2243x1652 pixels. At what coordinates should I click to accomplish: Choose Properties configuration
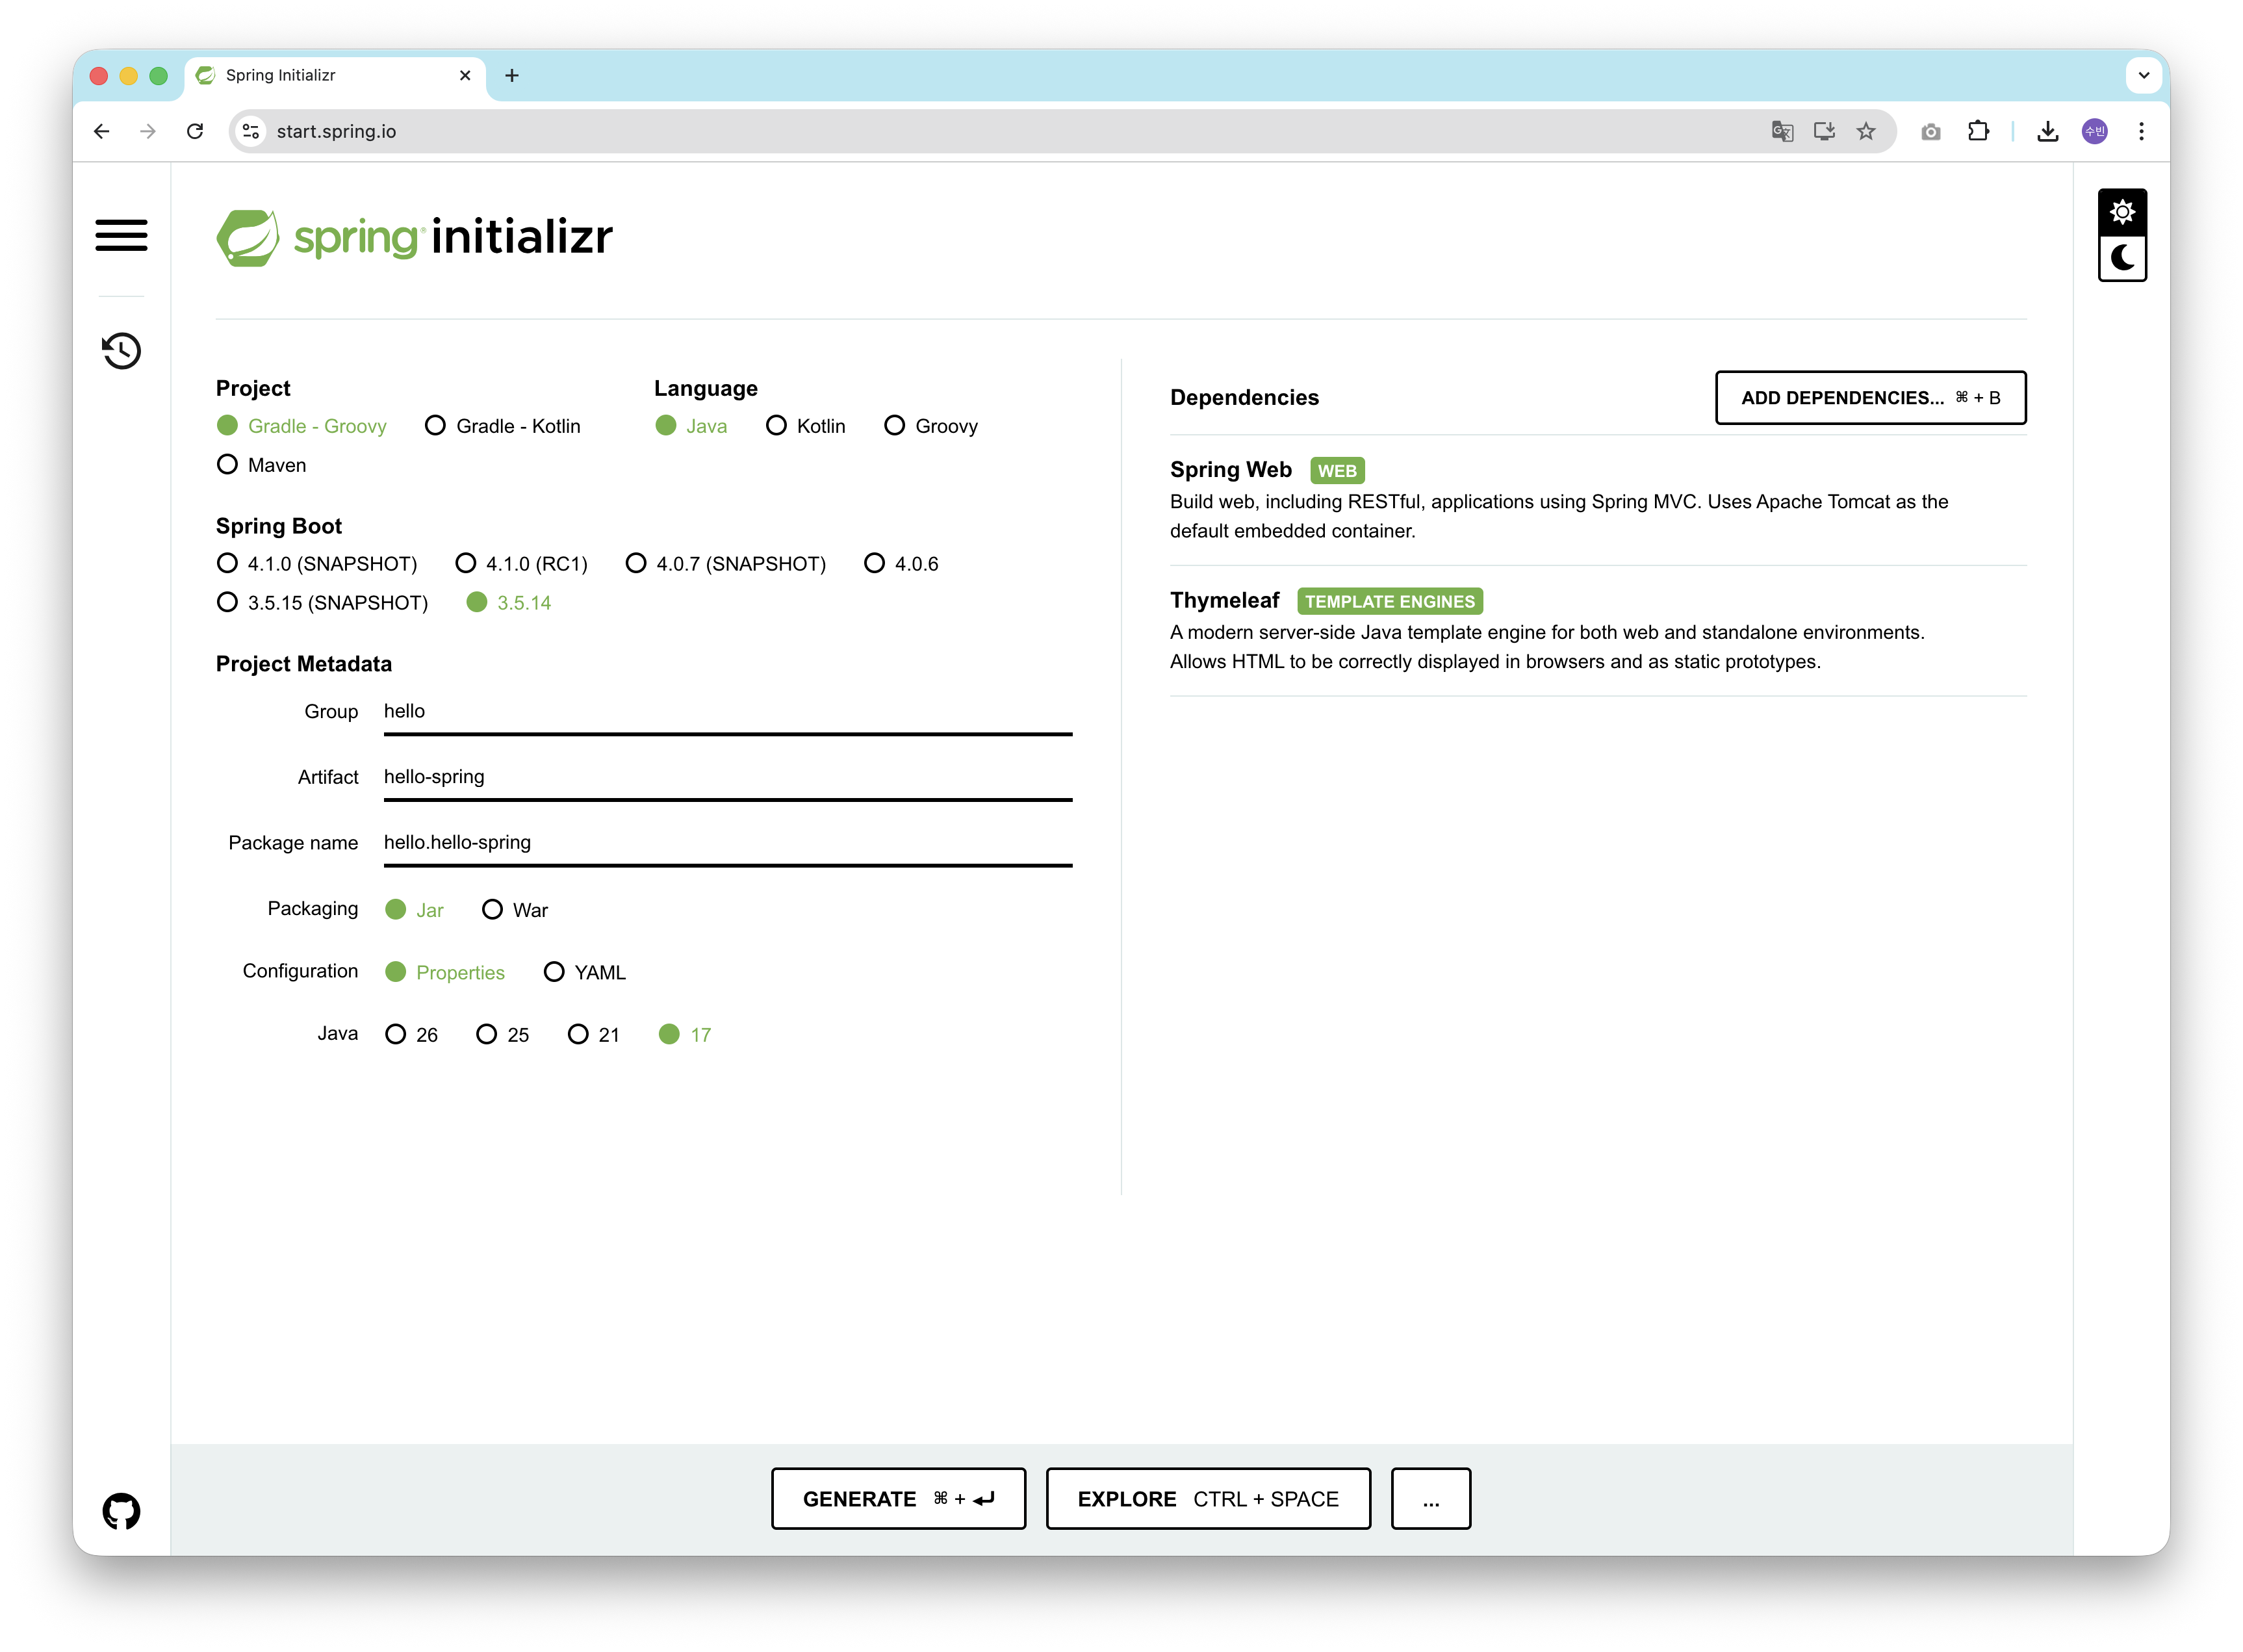pos(446,972)
